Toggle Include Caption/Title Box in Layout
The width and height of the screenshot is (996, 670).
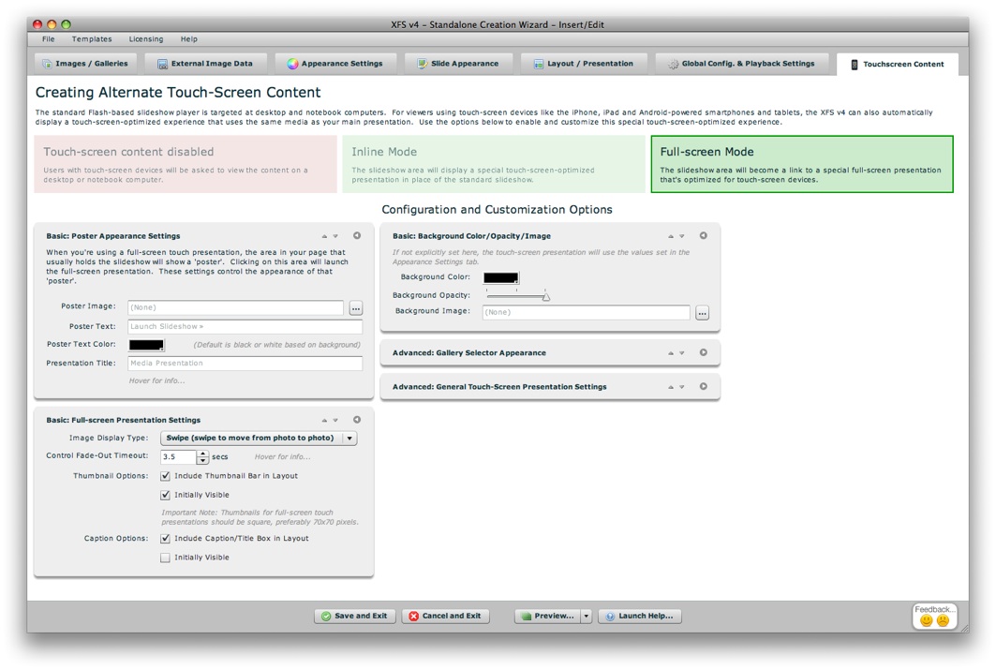(166, 539)
